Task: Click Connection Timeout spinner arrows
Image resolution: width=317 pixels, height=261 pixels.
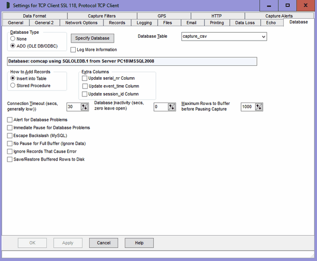Action: [84, 107]
